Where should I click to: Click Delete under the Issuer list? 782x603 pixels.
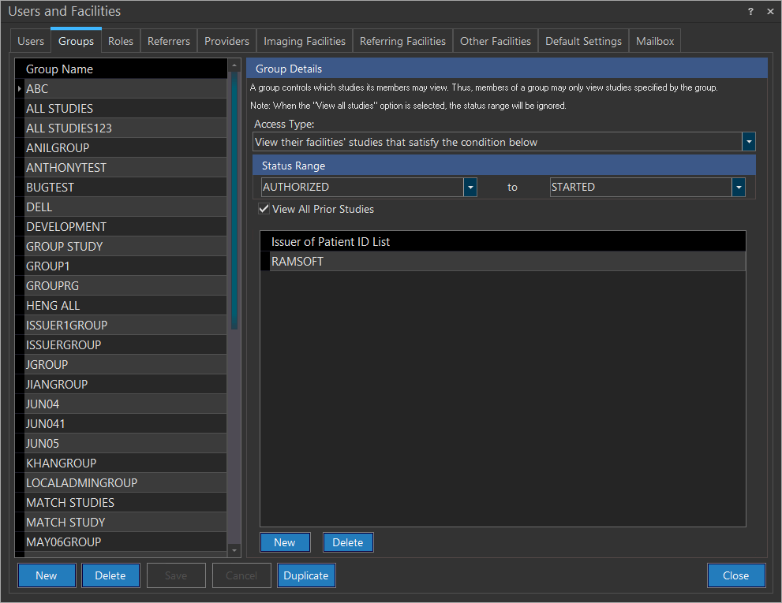click(347, 542)
